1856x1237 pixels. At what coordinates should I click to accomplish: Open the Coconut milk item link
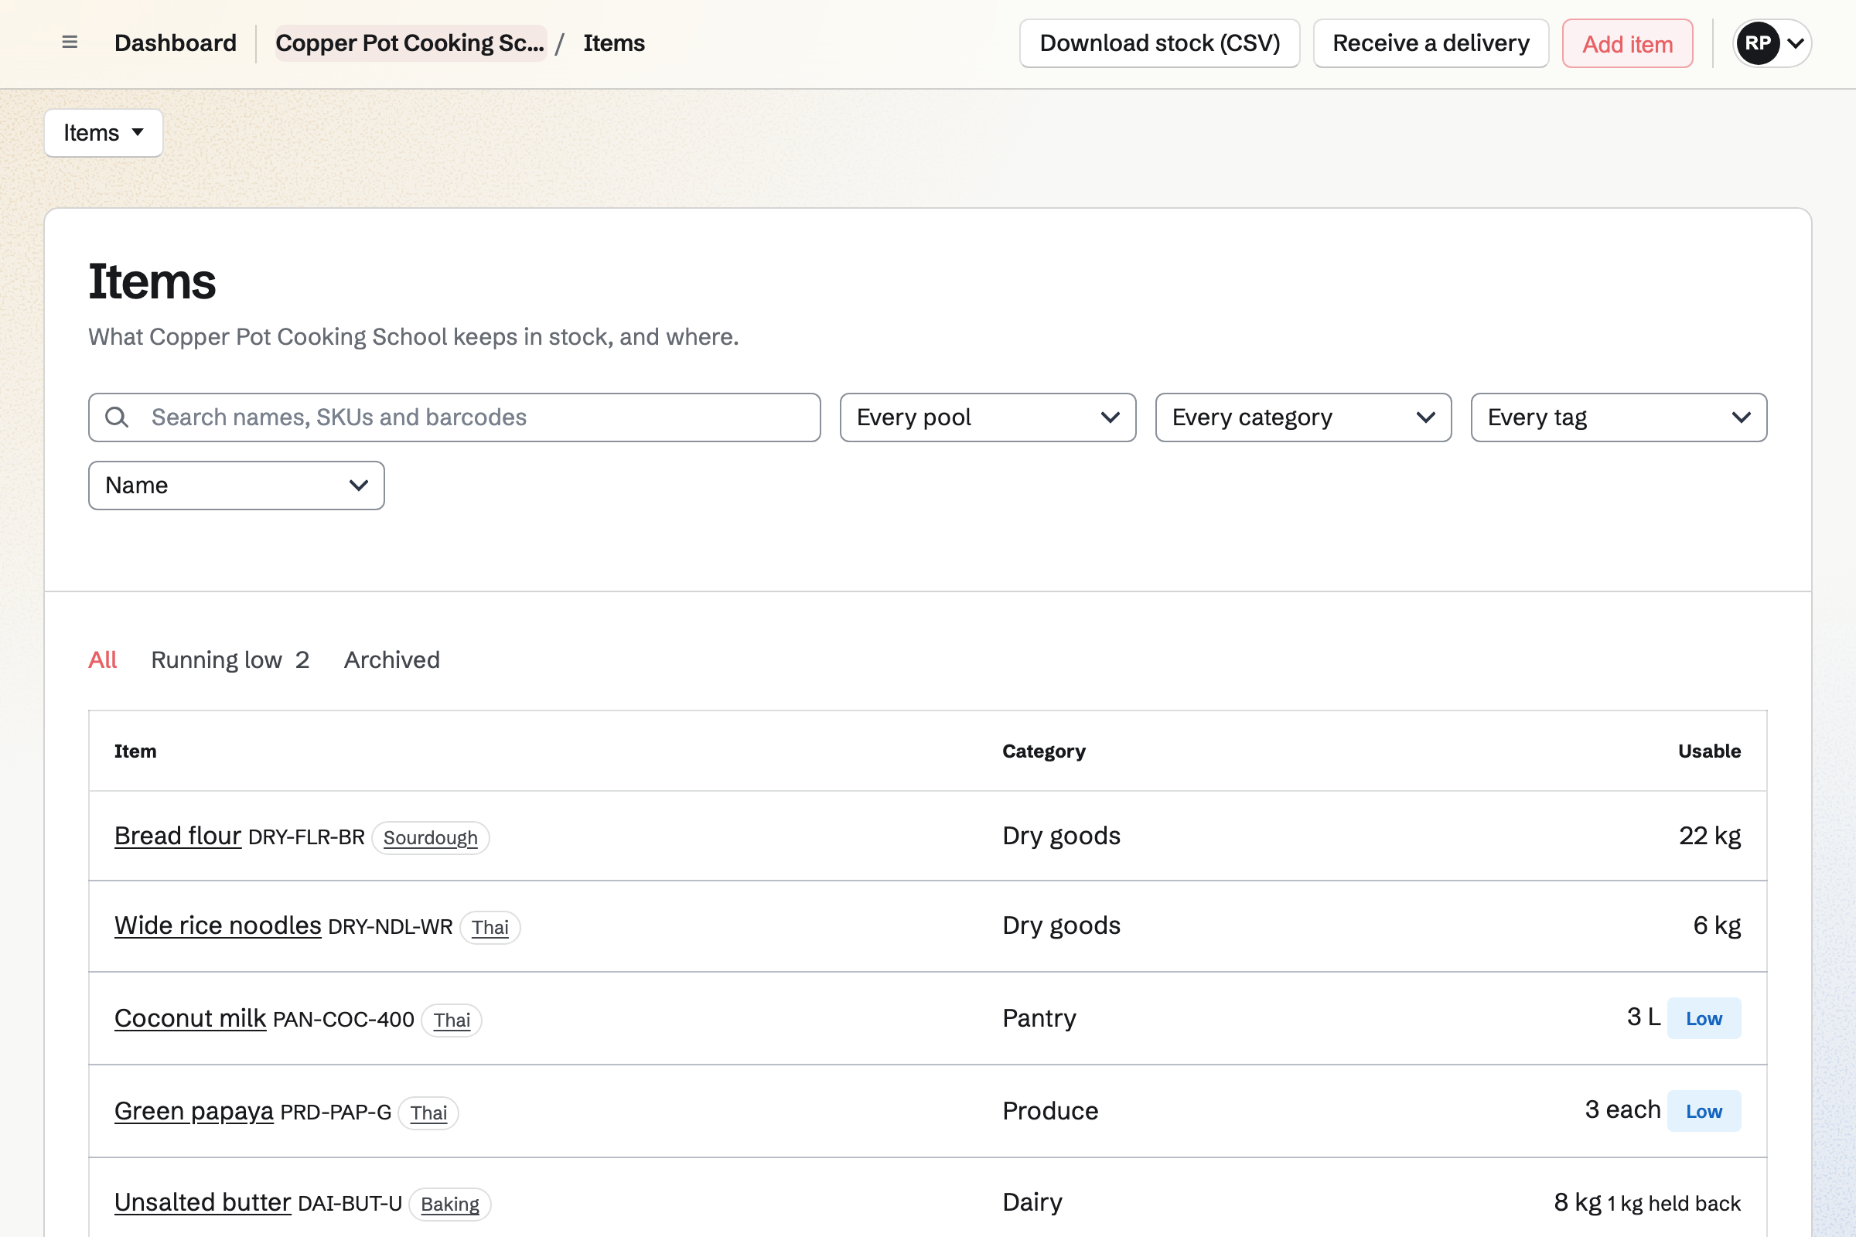[190, 1018]
